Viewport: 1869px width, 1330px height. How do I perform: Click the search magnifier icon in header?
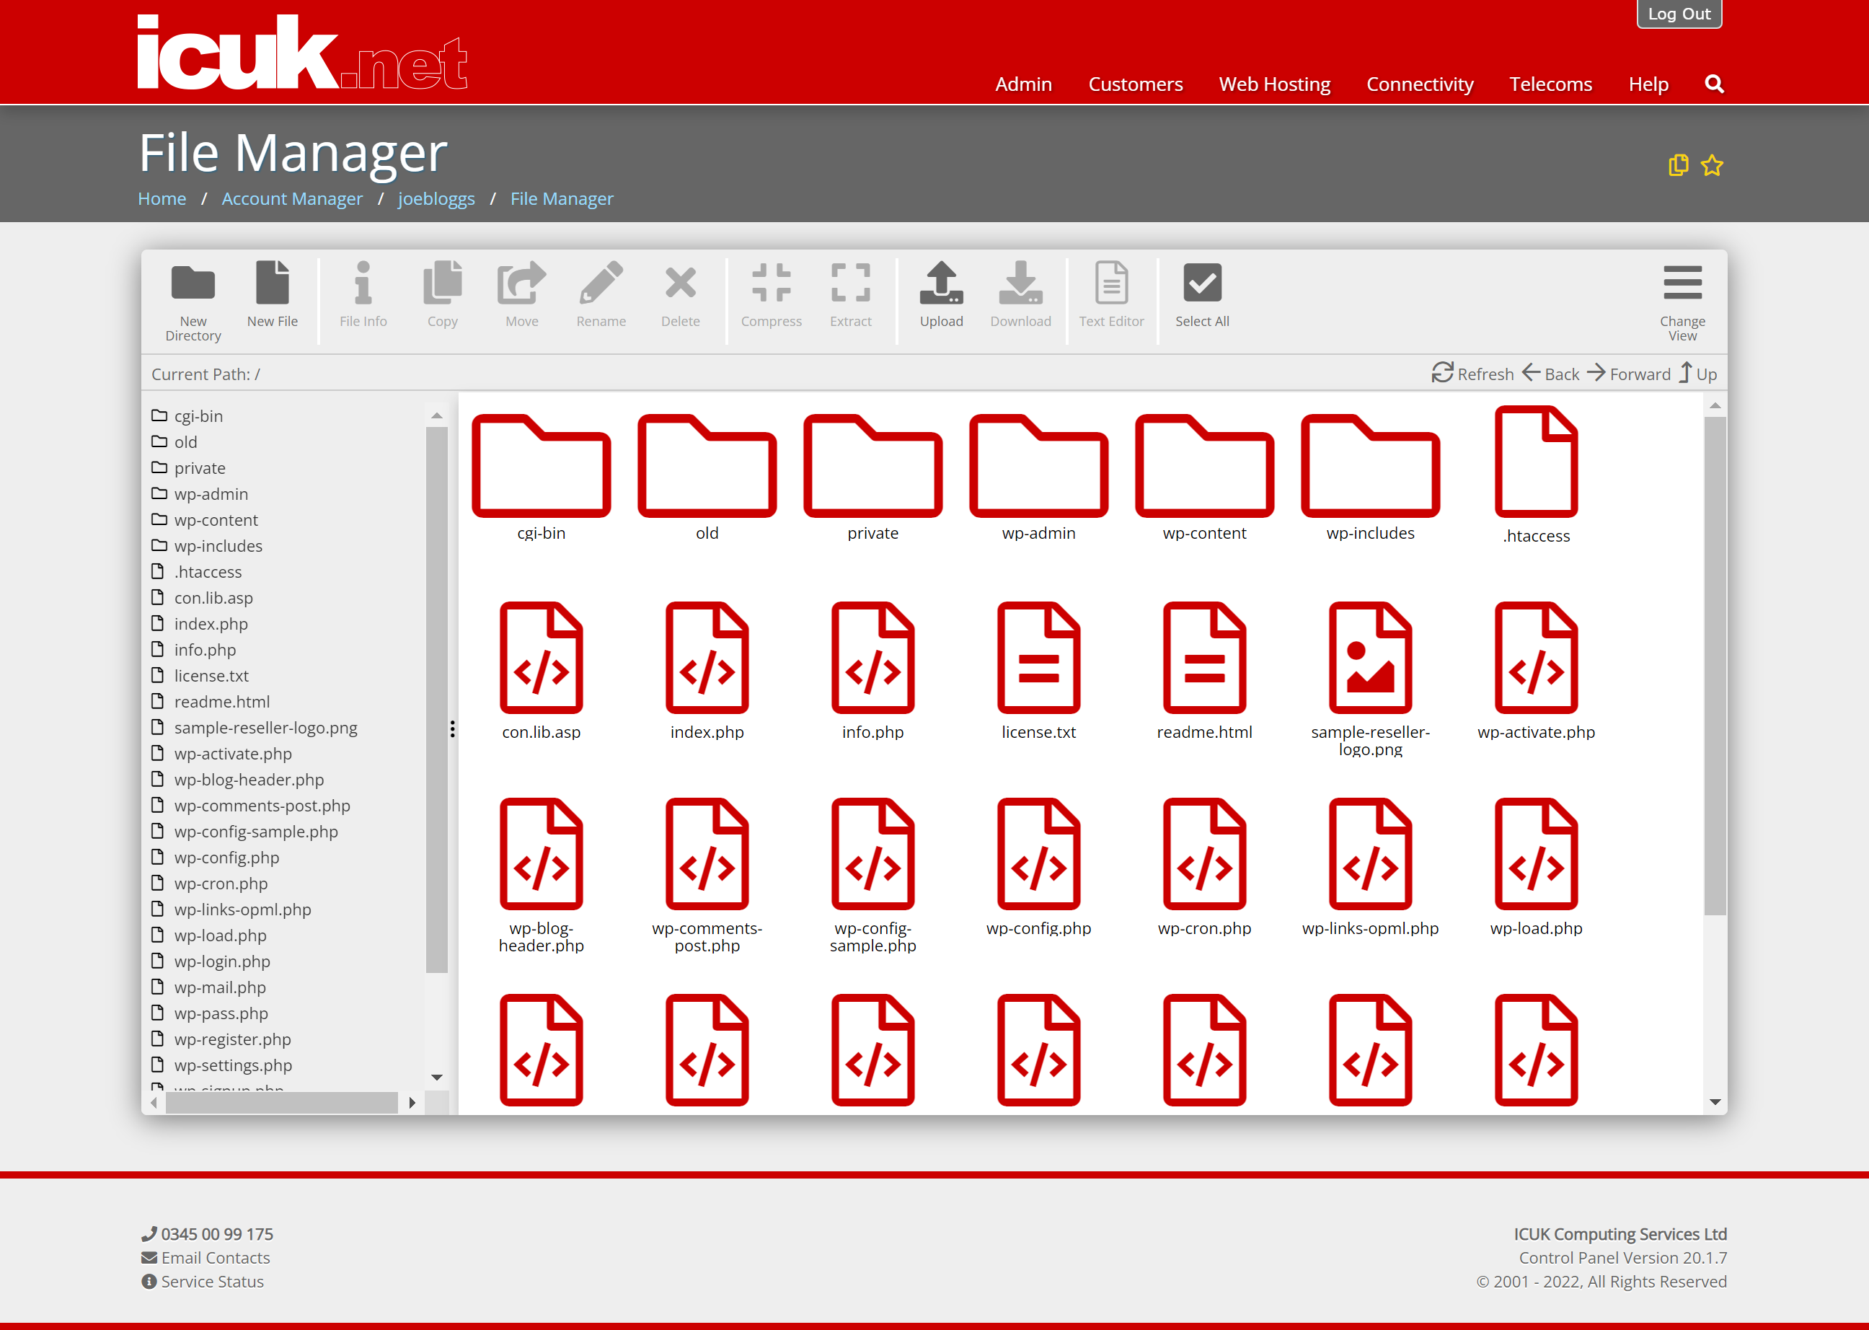[x=1714, y=84]
